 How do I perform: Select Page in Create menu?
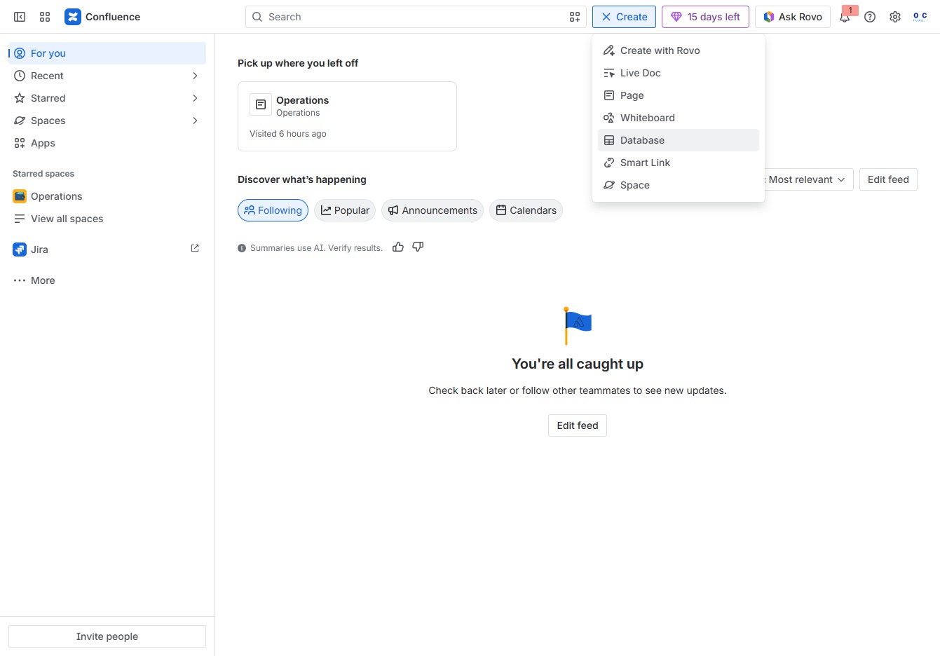click(679, 95)
